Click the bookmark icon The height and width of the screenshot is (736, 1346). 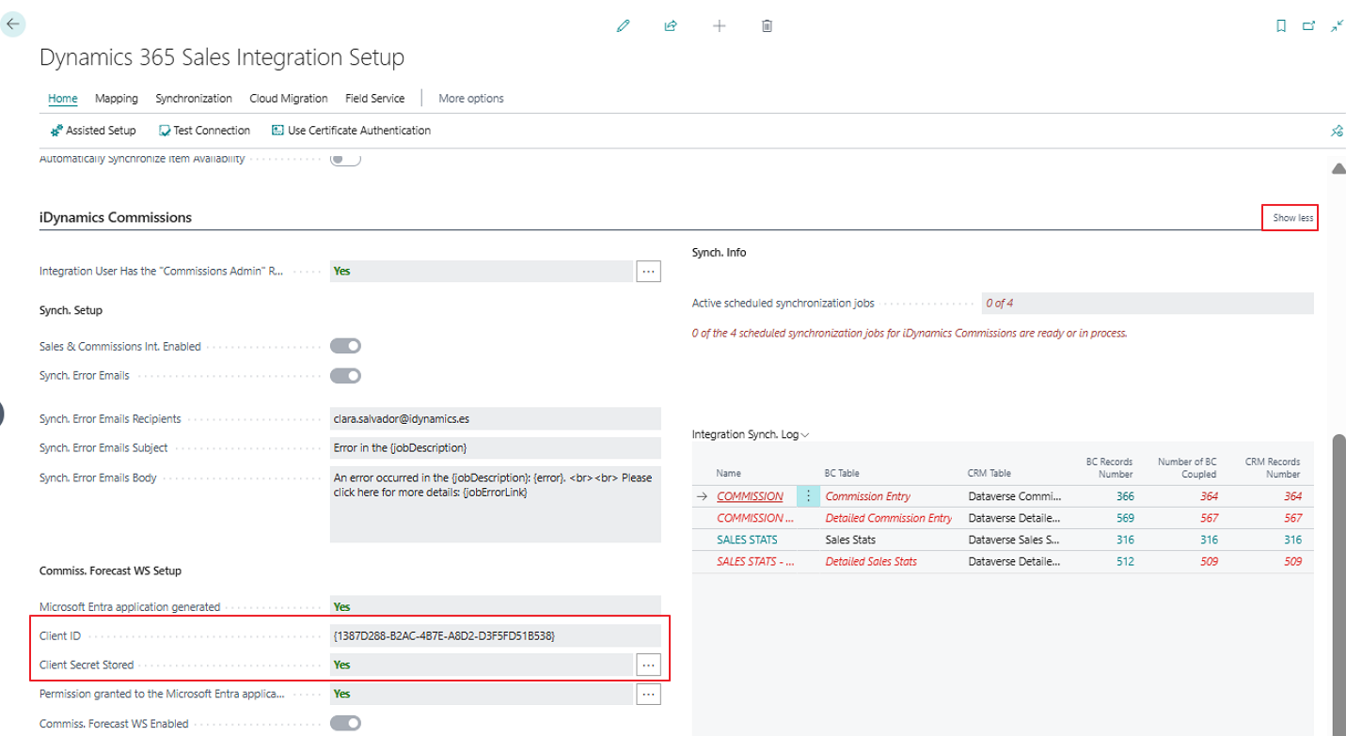click(x=1281, y=26)
